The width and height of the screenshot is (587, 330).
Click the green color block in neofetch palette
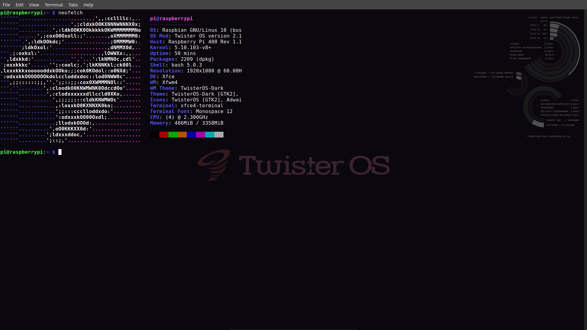173,134
